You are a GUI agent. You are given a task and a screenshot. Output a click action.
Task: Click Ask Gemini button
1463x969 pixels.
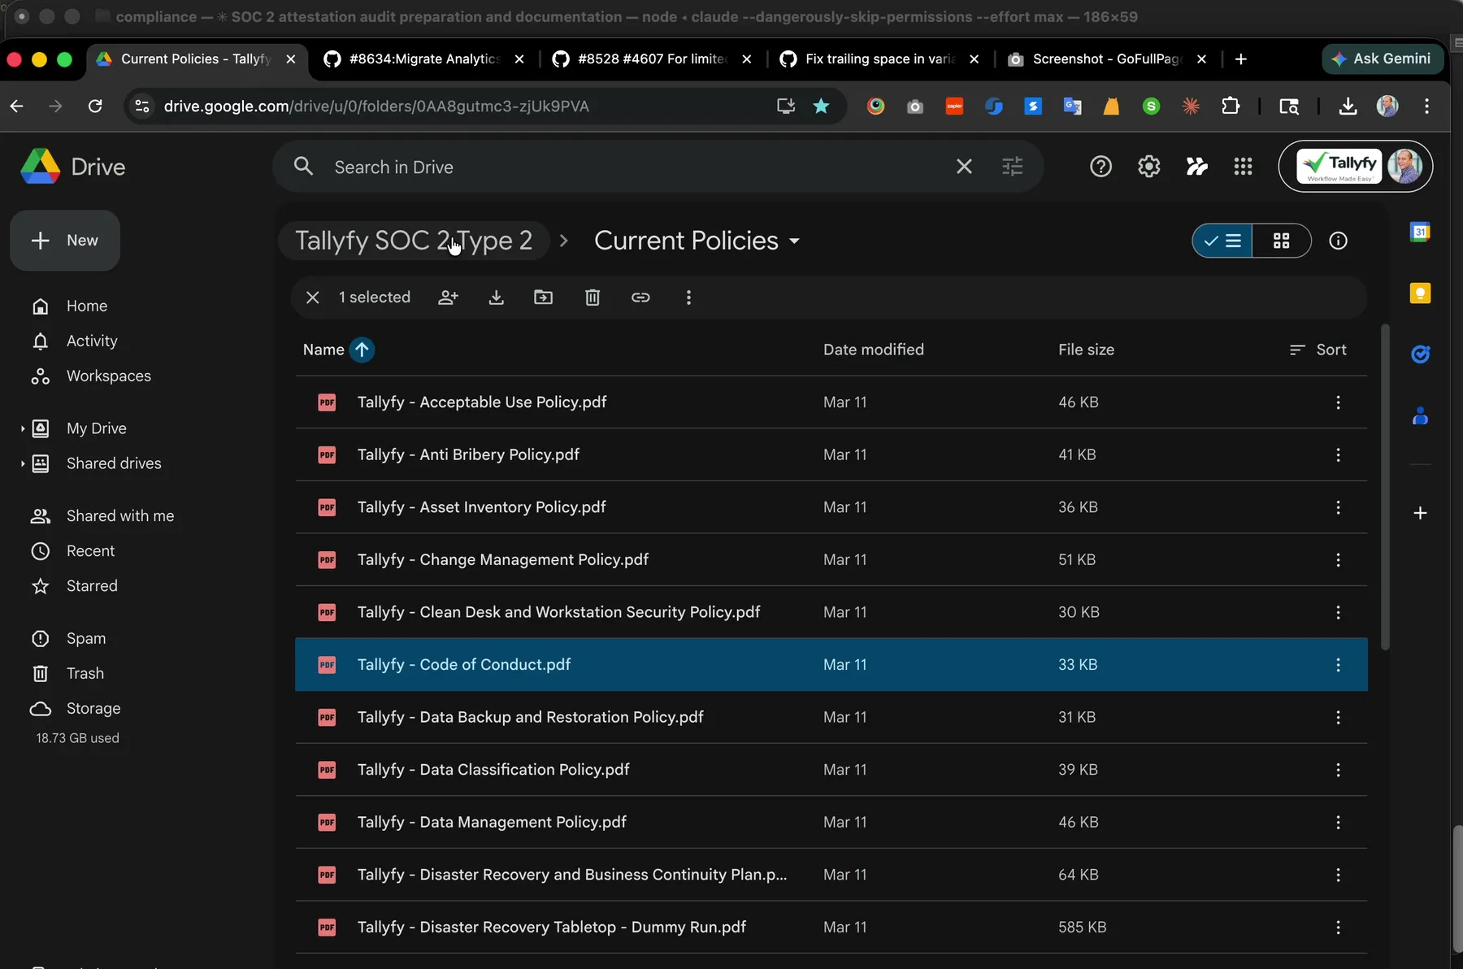tap(1383, 59)
